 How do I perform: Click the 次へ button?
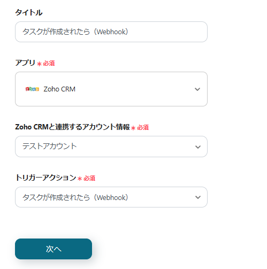(54, 249)
